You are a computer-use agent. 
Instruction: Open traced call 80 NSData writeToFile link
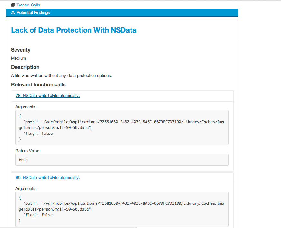point(48,178)
